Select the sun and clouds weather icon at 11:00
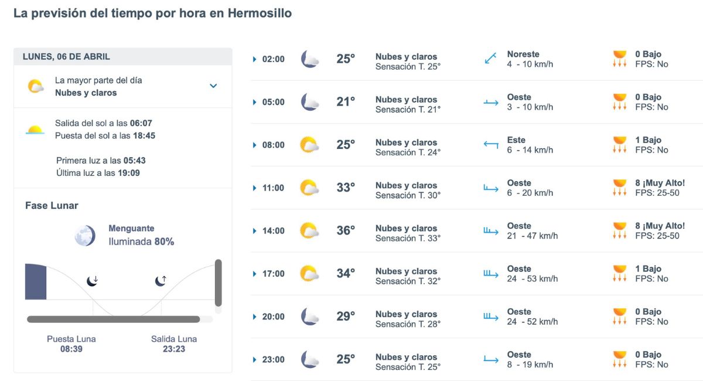The image size is (703, 381). [309, 188]
